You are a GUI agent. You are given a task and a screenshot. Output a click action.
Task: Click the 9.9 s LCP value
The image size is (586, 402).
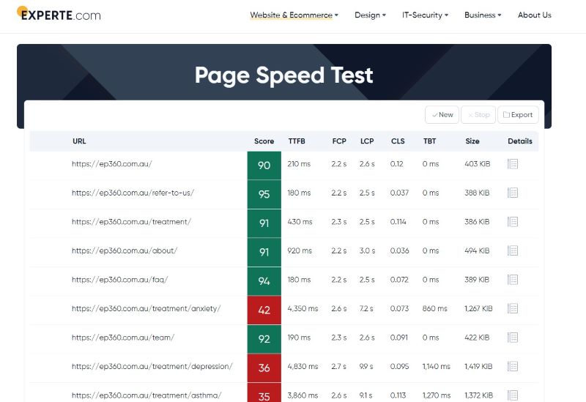pyautogui.click(x=366, y=367)
